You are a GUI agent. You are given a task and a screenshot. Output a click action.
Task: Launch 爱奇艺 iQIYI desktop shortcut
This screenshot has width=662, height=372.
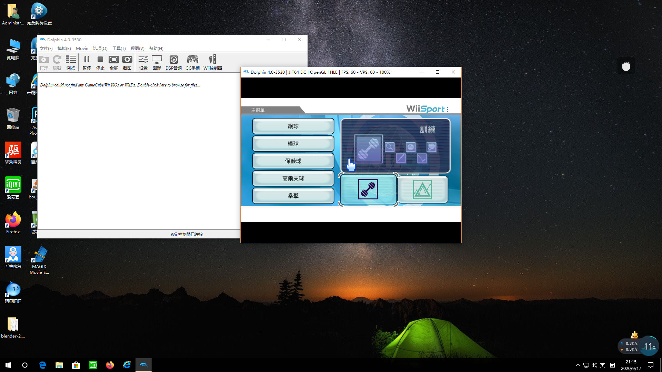(13, 188)
